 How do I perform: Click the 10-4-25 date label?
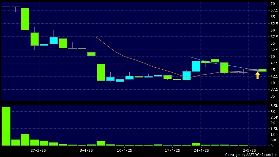click(x=124, y=150)
